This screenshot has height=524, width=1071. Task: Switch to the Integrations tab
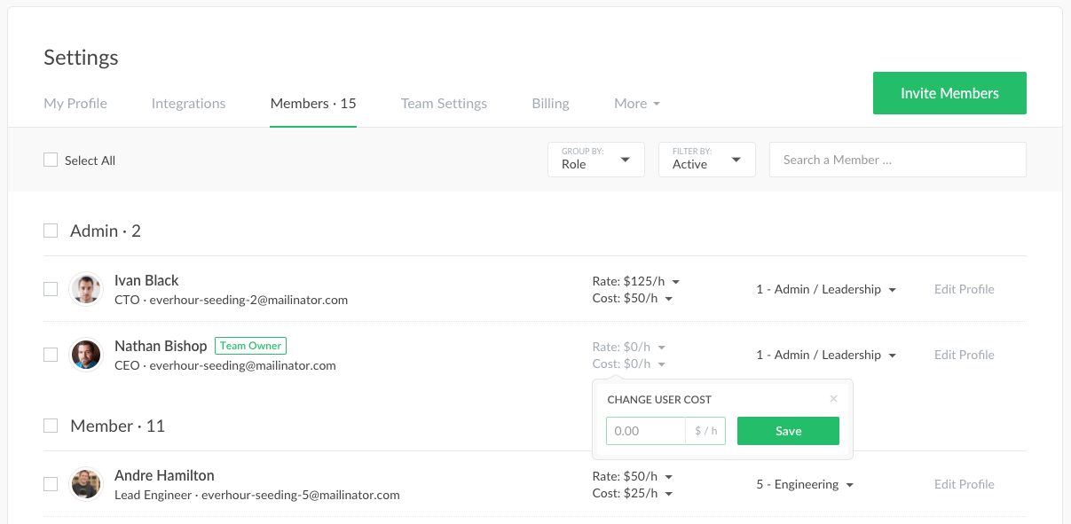[188, 103]
